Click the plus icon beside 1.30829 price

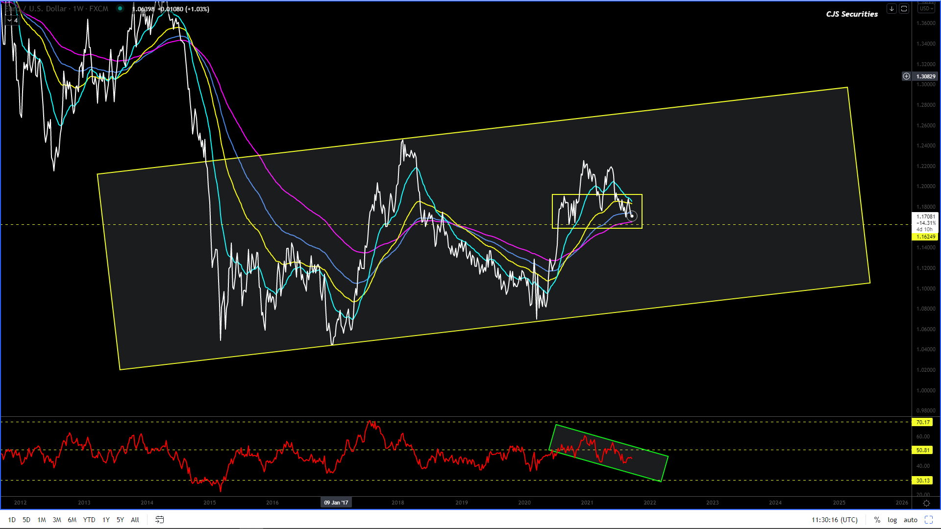906,76
